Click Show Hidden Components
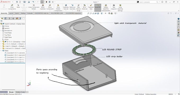The height and width of the screenshot is (95, 180). (58, 8)
